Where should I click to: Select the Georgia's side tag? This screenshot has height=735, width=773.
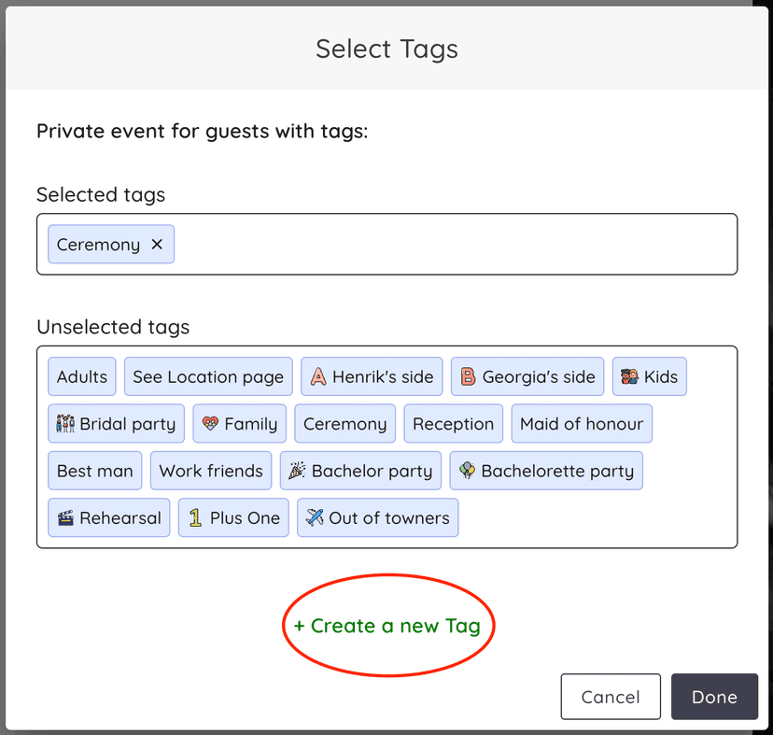pyautogui.click(x=527, y=376)
